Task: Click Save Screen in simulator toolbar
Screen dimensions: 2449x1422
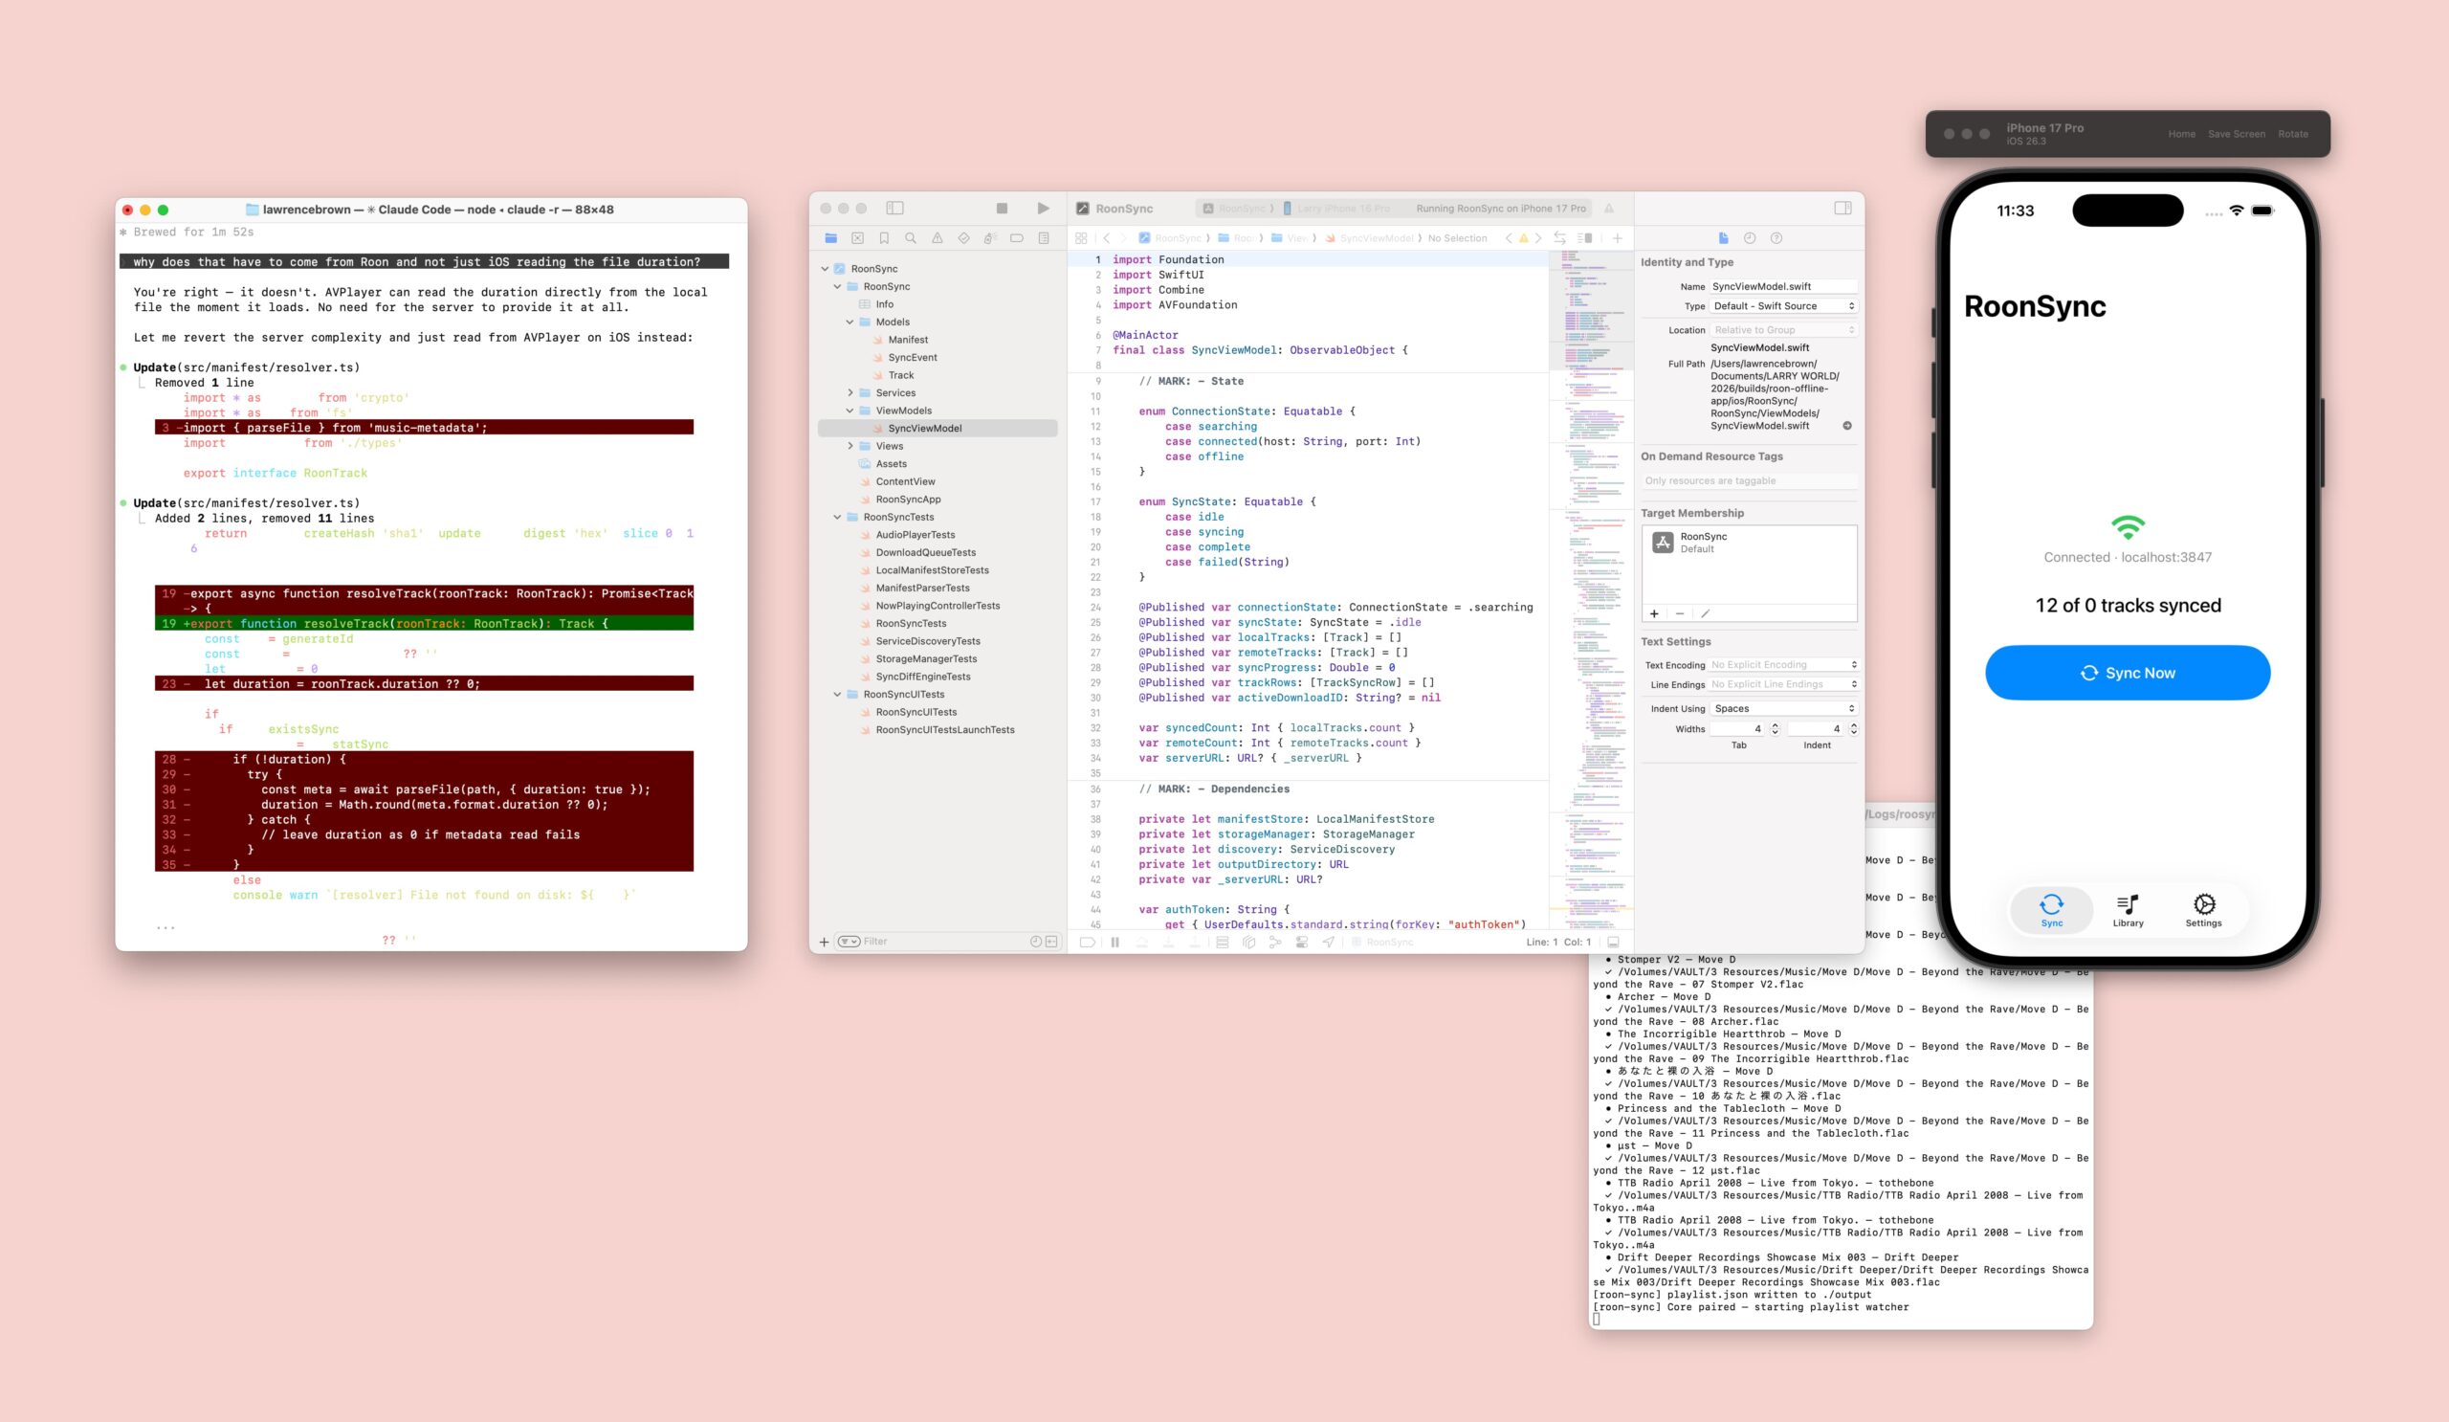Action: [2236, 134]
